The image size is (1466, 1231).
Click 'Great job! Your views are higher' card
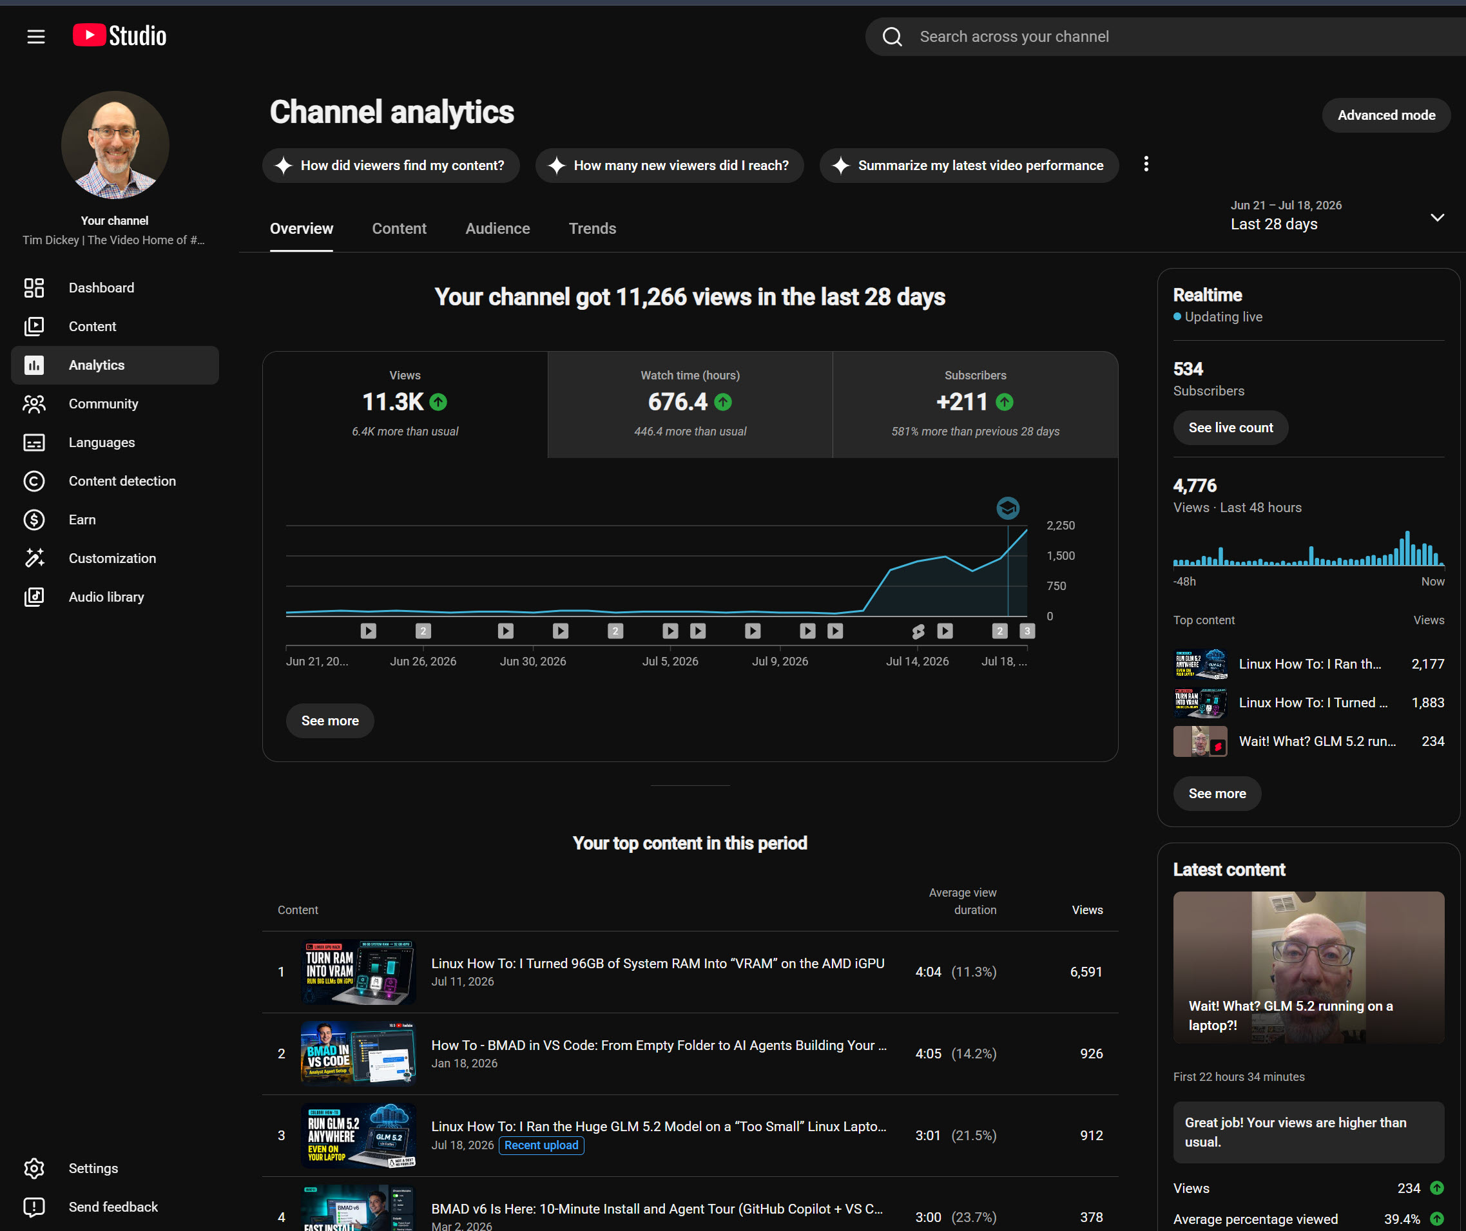point(1308,1132)
